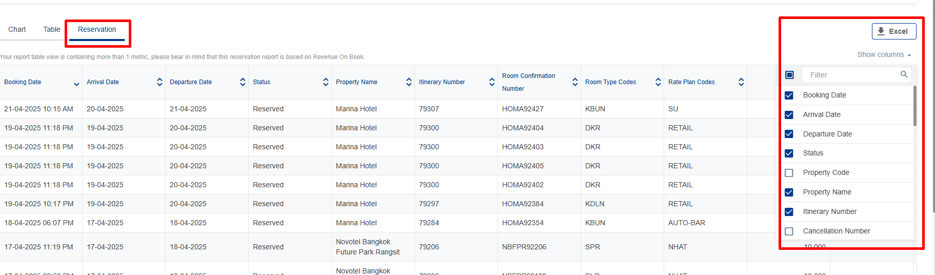Viewport: 935px width, 275px height.
Task: Sort the Status column
Action: tap(326, 82)
